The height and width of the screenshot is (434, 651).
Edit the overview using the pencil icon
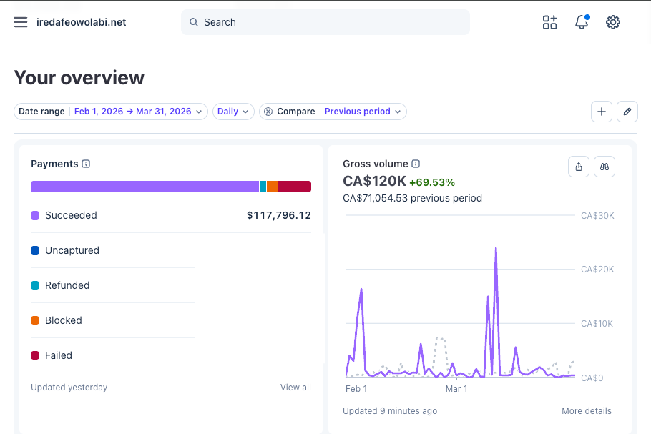[x=627, y=112]
